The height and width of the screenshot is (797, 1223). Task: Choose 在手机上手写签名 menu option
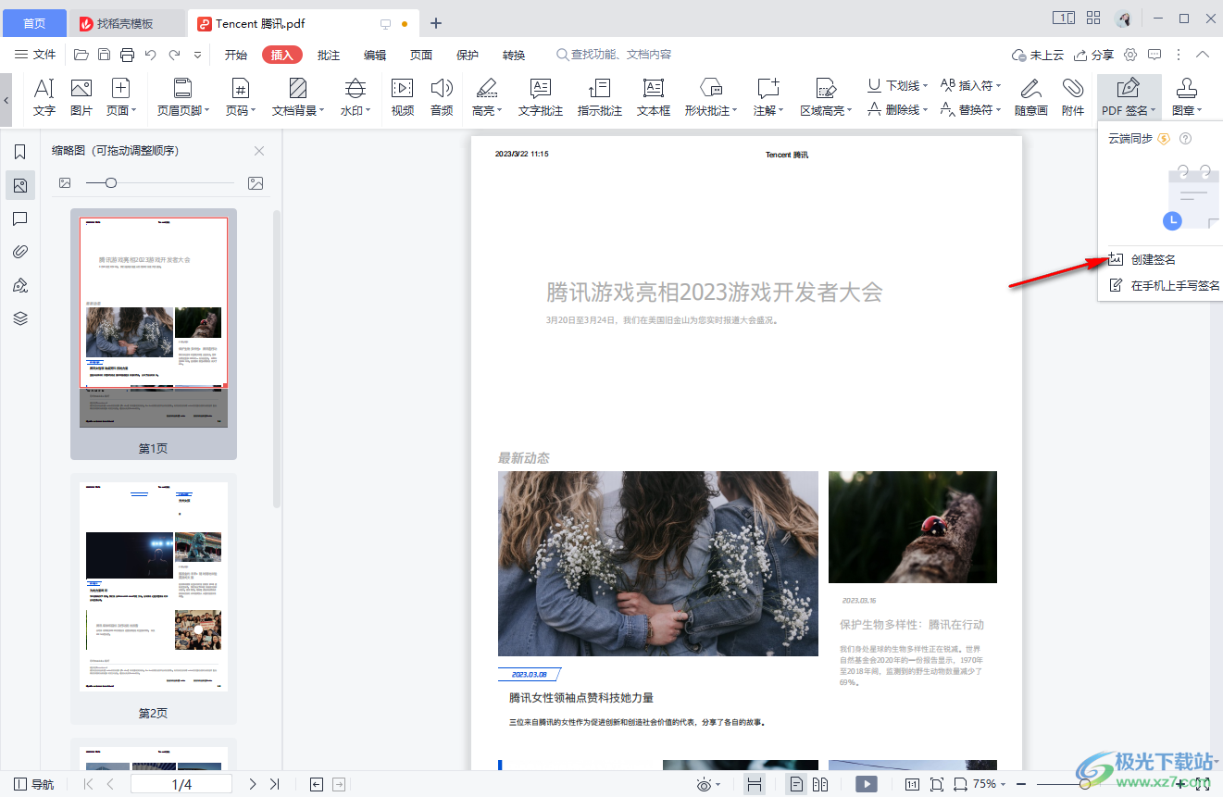pos(1163,286)
